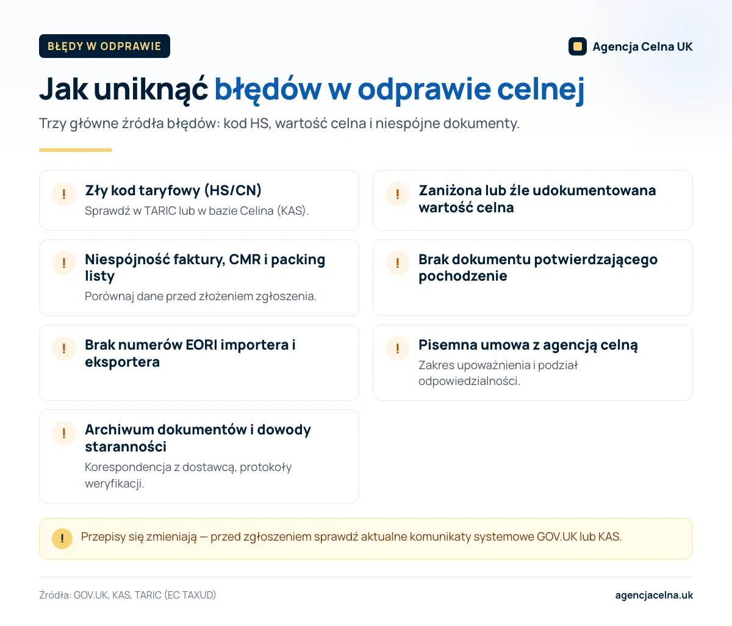
Task: Click title Brak numerów EORI importera i eksportera
Action: 190,353
